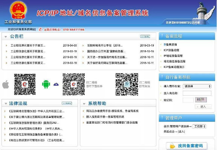
Task: Open the IP地址报备流程 link
Action: coord(173,55)
